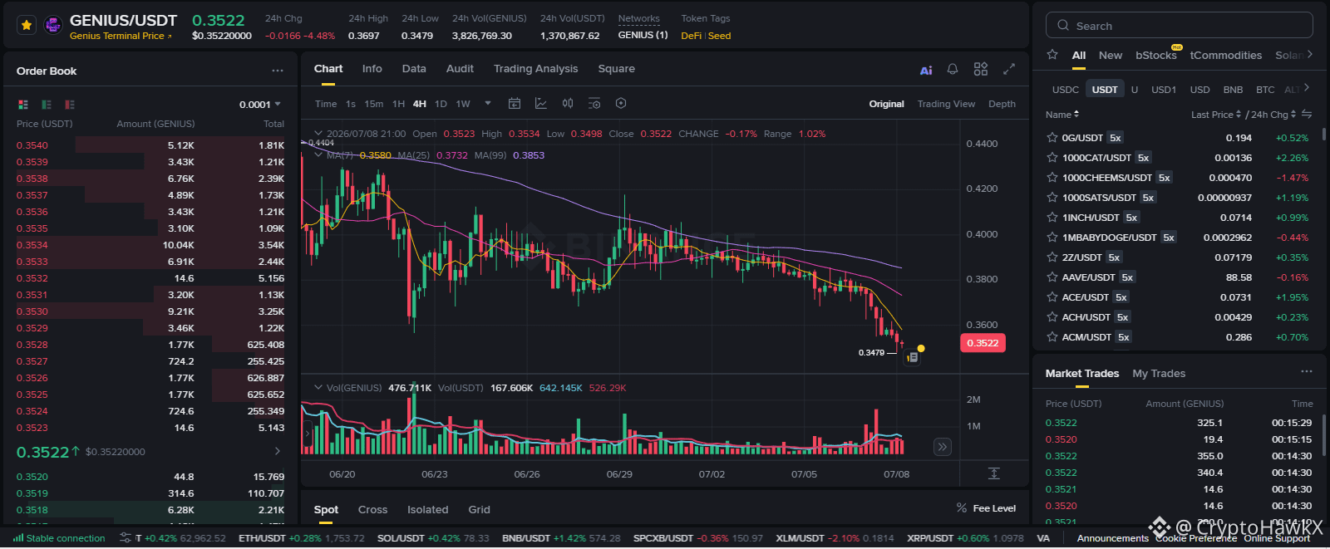Click the favorites star filter in market list
Image resolution: width=1330 pixels, height=549 pixels.
[1052, 55]
